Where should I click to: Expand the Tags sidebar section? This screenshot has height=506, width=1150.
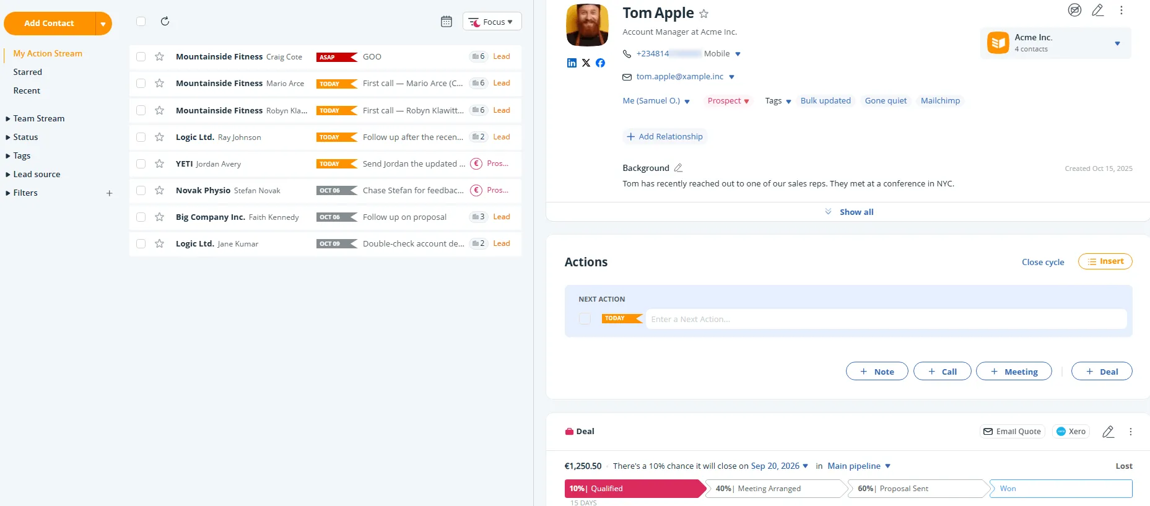click(x=18, y=155)
